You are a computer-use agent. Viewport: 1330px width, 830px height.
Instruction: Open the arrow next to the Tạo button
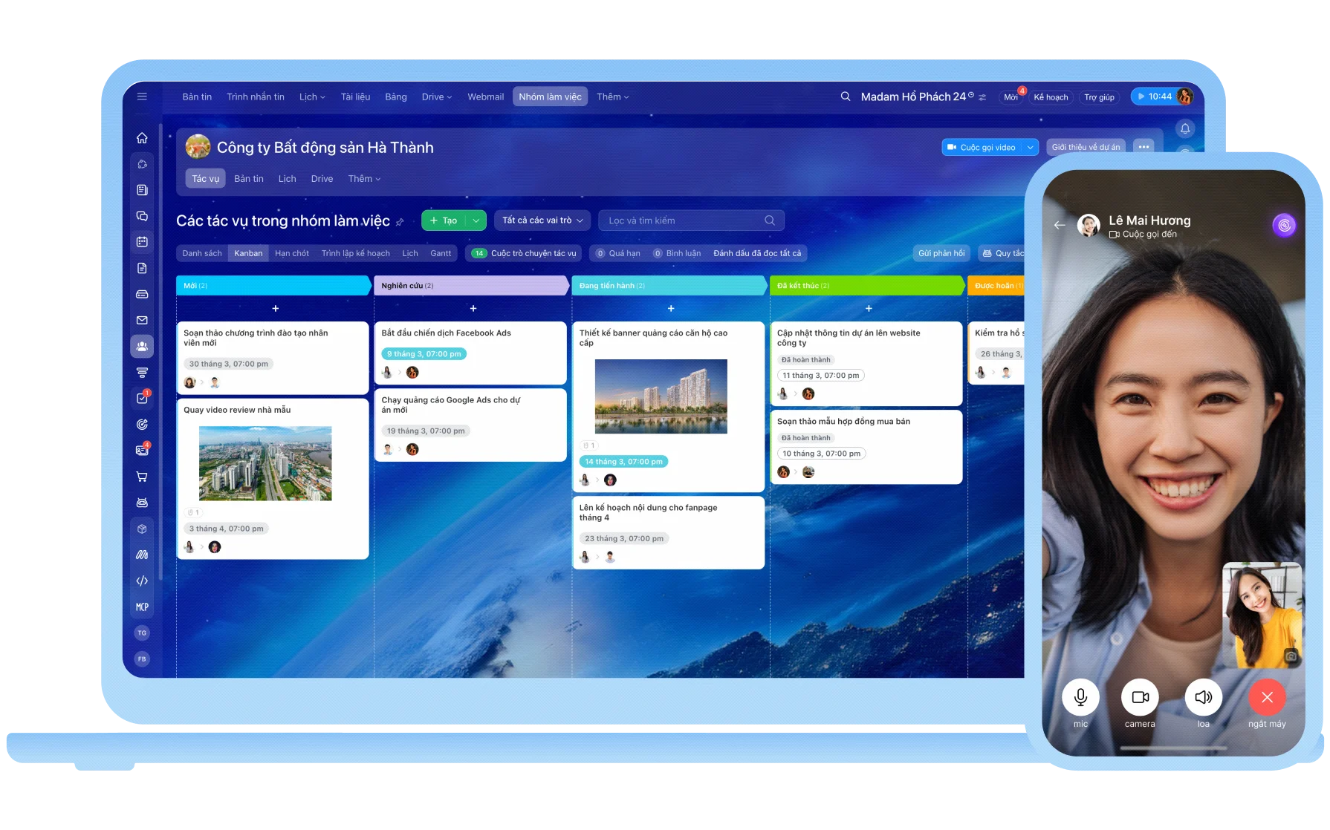point(476,220)
